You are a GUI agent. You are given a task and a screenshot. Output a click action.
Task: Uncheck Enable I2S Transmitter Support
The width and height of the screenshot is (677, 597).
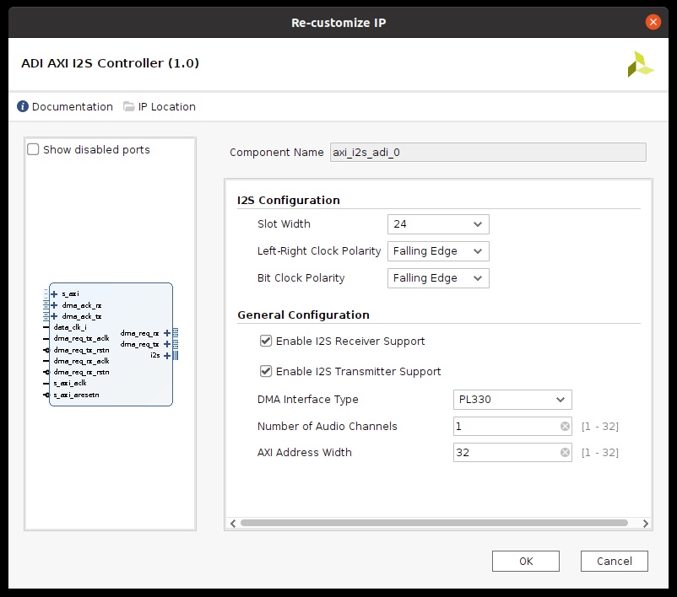(x=266, y=371)
